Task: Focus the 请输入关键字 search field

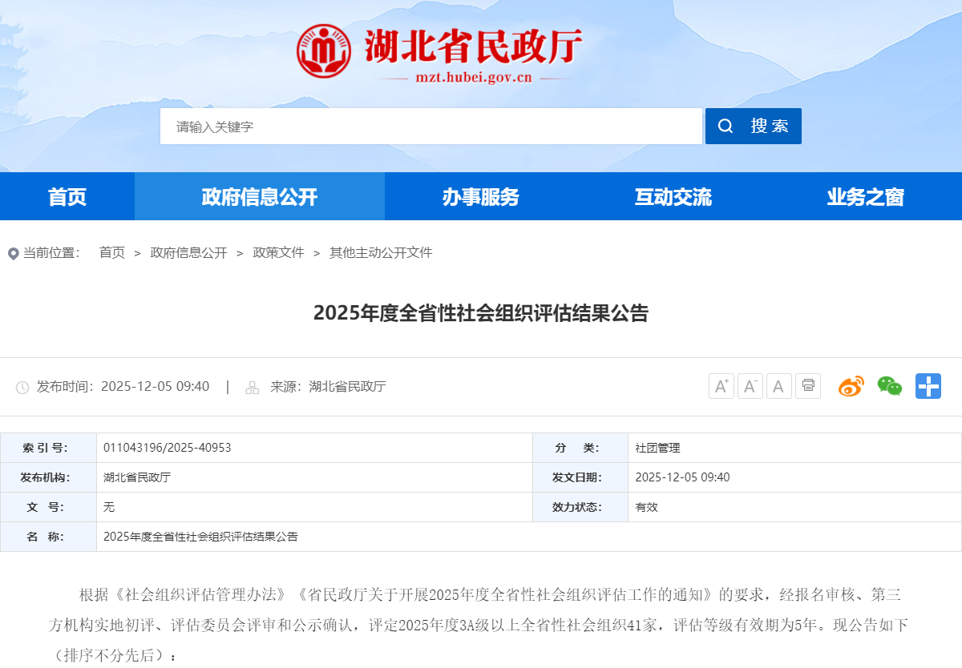Action: tap(430, 127)
